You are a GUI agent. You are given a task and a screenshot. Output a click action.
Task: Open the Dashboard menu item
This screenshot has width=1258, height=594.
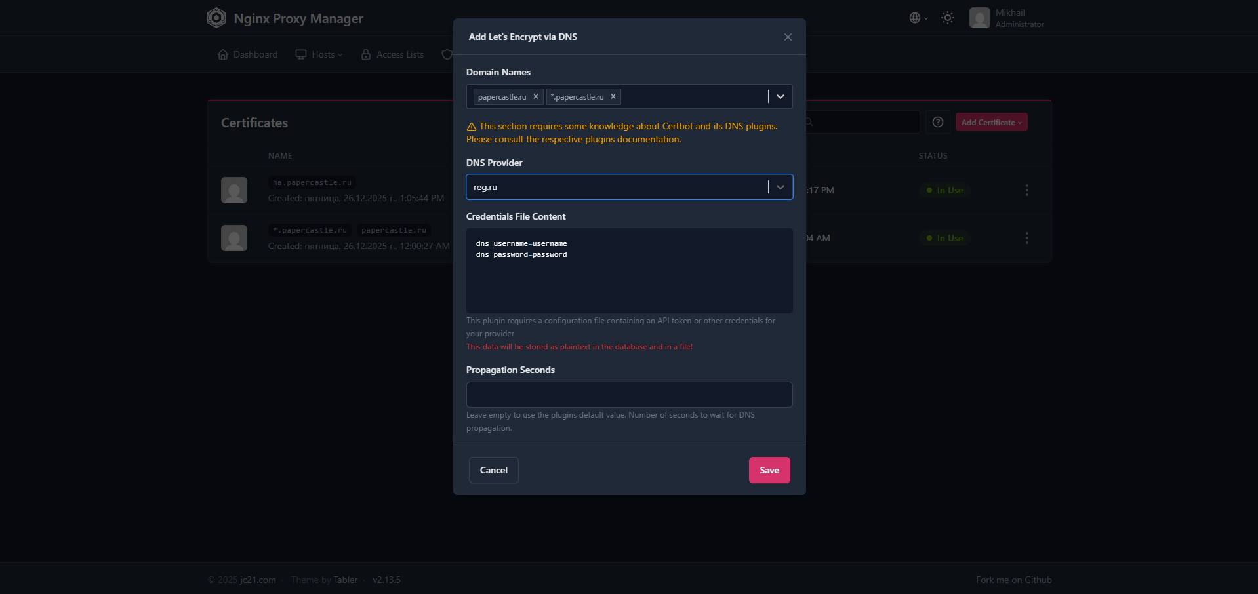coord(247,54)
